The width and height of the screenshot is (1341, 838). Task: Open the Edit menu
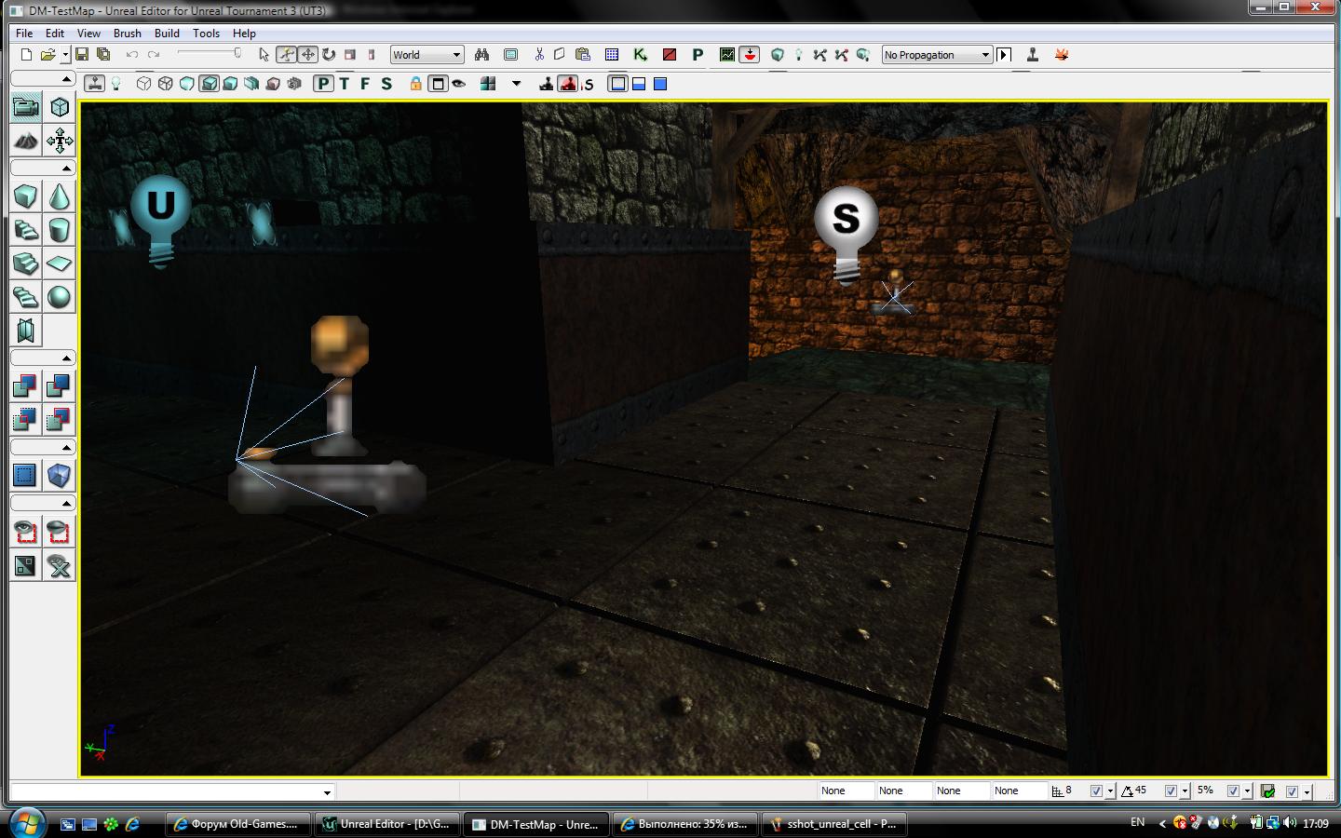(x=55, y=33)
